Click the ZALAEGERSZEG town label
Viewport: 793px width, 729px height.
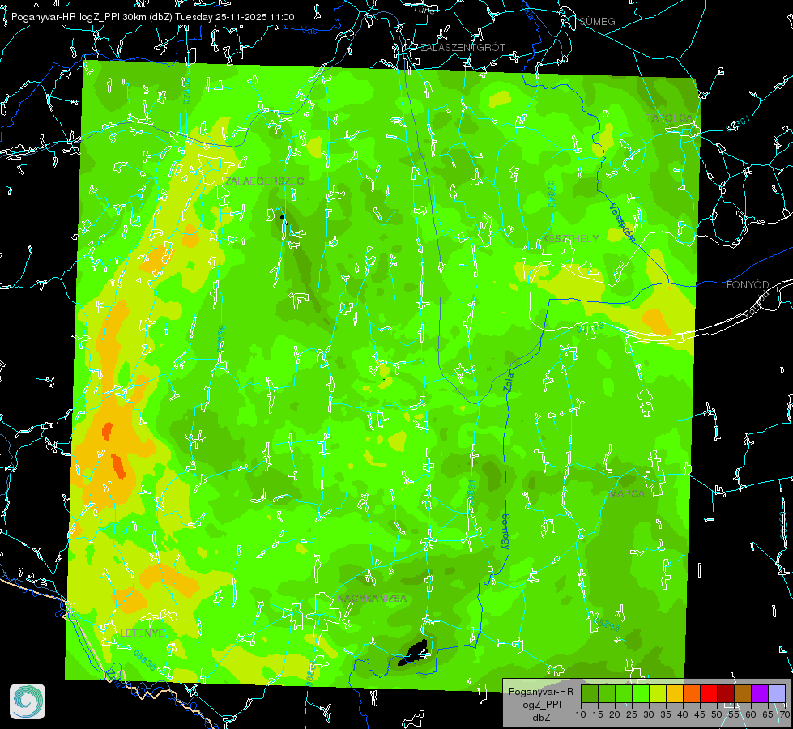click(265, 181)
